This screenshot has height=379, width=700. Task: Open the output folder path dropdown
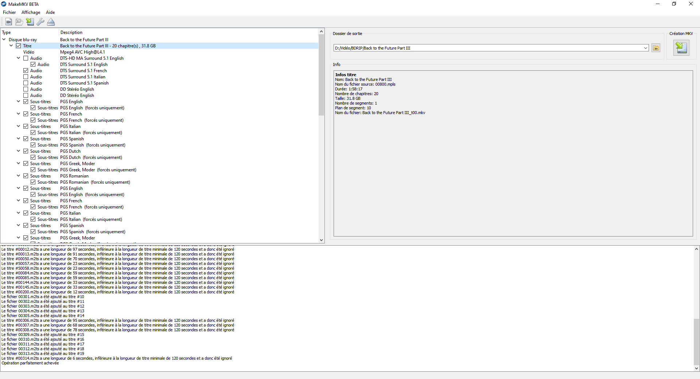[x=645, y=48]
